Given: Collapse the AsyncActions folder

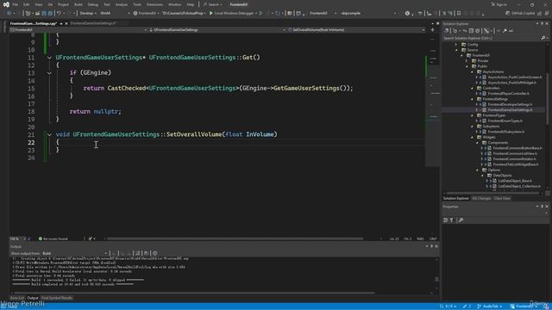Looking at the screenshot, I should tap(473, 71).
